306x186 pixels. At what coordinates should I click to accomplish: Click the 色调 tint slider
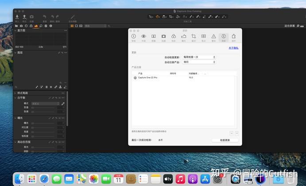point(43,112)
